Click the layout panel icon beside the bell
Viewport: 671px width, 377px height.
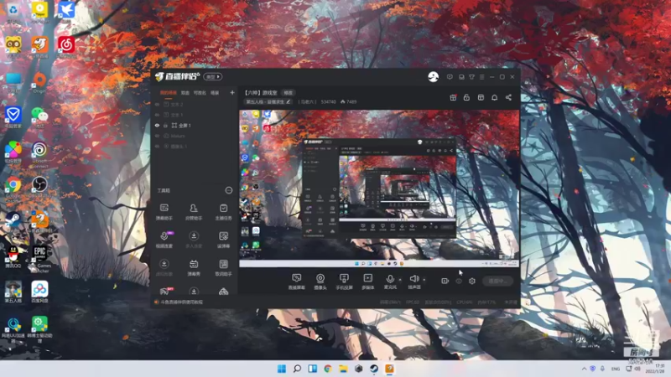(481, 97)
